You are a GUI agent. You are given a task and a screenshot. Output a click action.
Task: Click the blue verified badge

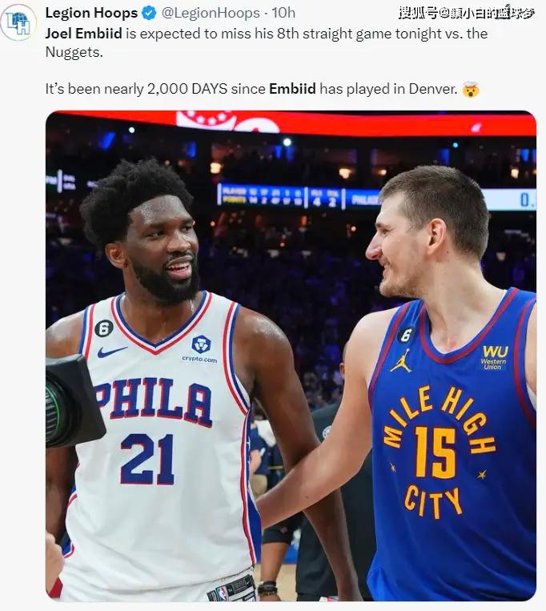[x=149, y=14]
